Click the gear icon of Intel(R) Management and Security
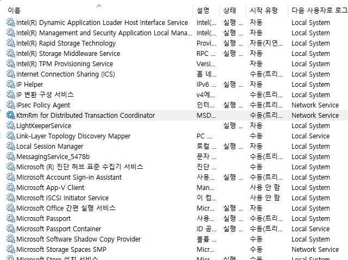Screen dimensions: 348x260 11,33
